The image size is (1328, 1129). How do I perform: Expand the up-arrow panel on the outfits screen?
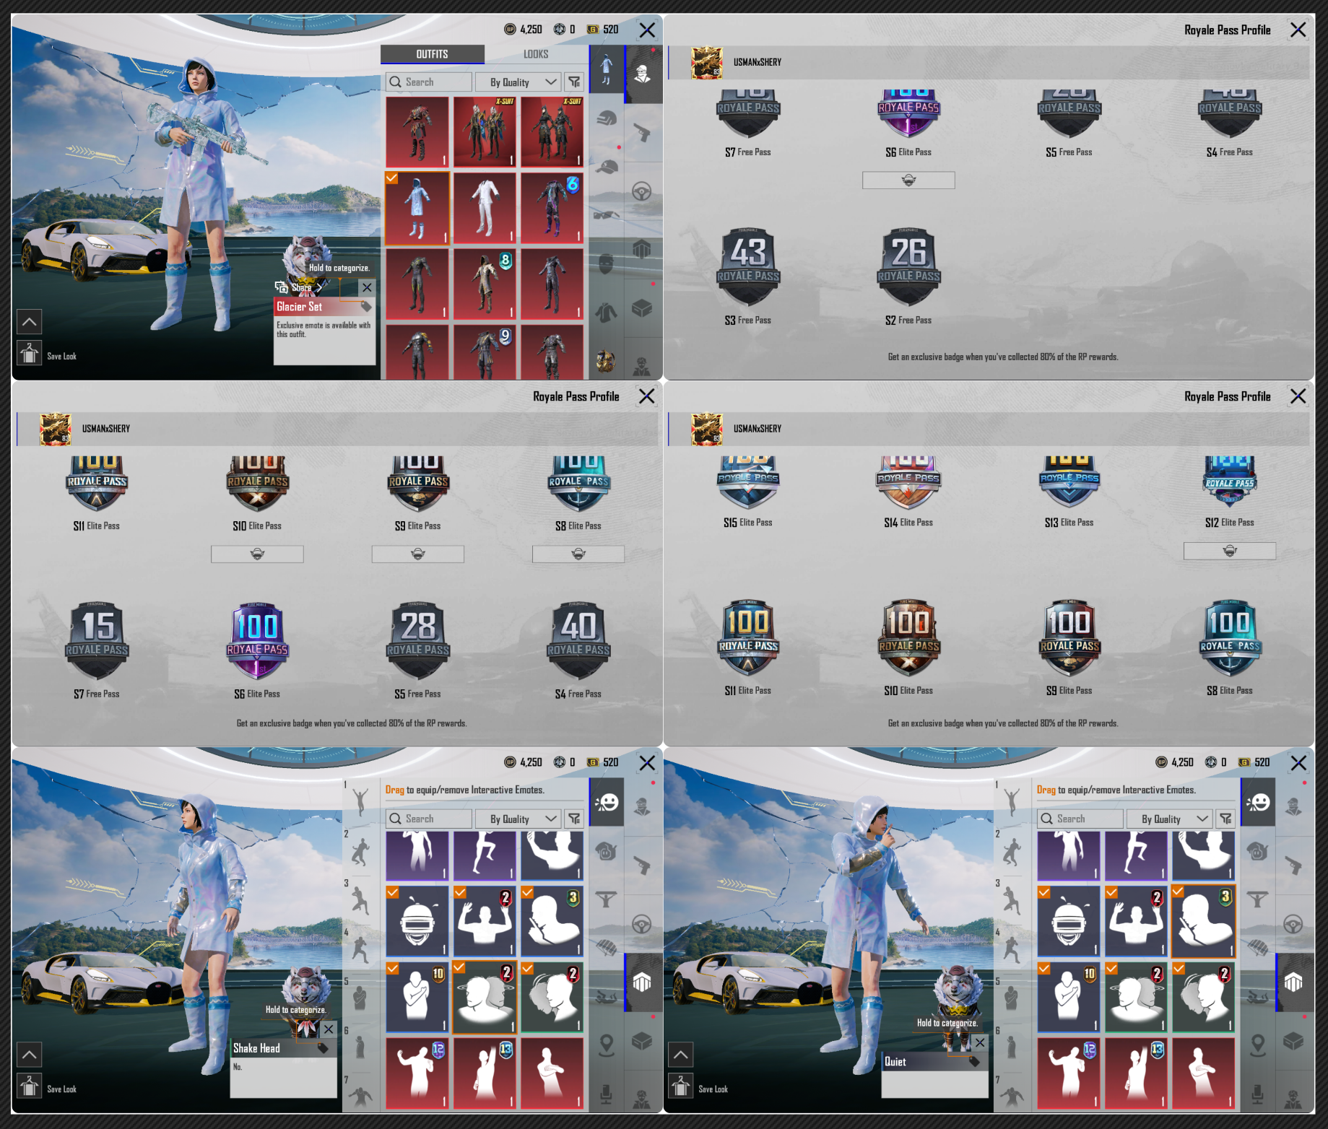click(30, 321)
